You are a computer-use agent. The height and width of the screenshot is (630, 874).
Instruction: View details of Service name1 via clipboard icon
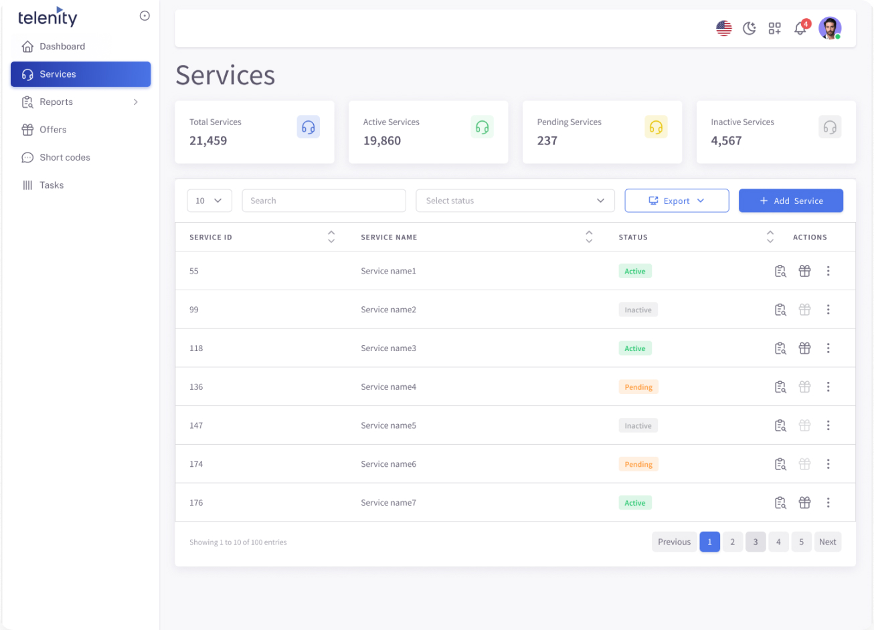click(x=780, y=271)
